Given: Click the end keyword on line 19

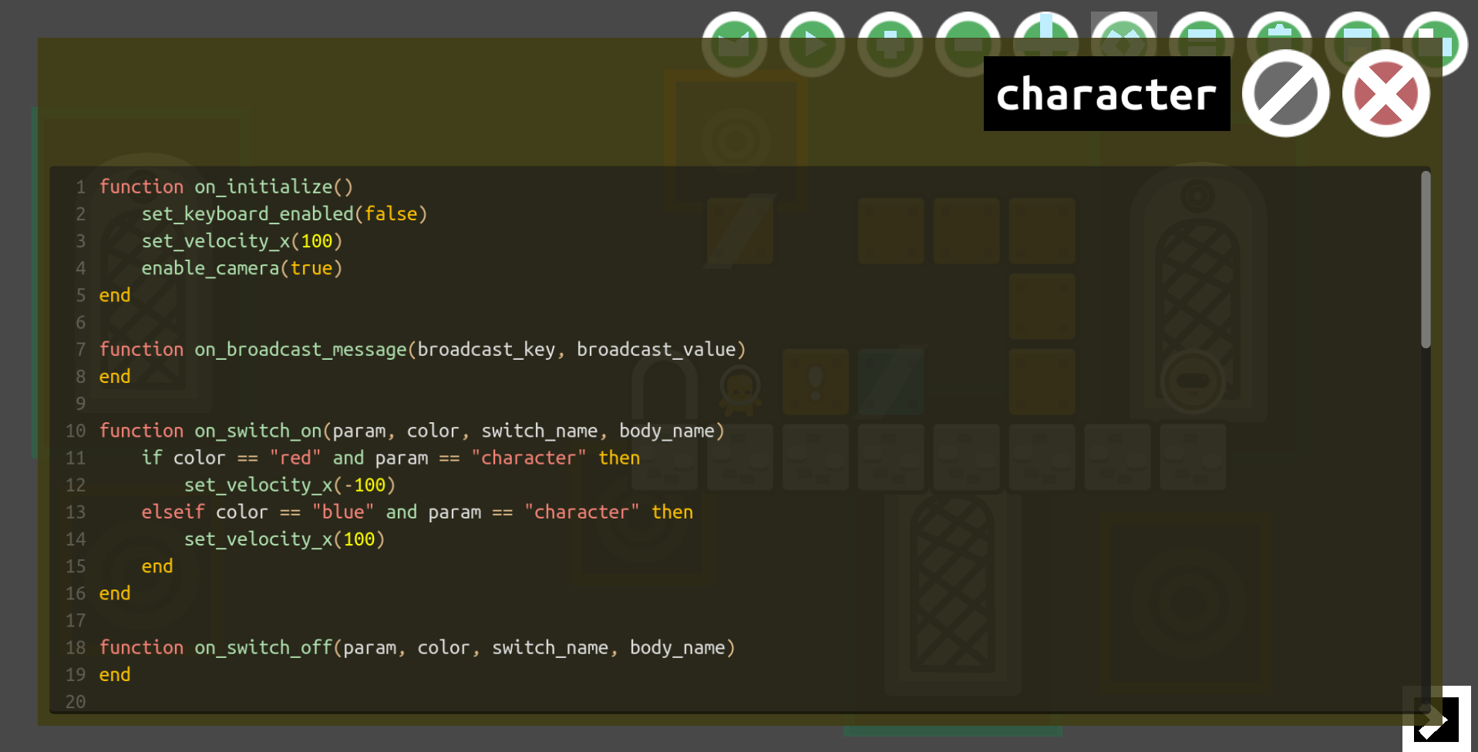Looking at the screenshot, I should 114,674.
